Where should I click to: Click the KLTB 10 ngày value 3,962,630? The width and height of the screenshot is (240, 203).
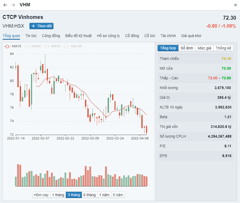pos(223,107)
